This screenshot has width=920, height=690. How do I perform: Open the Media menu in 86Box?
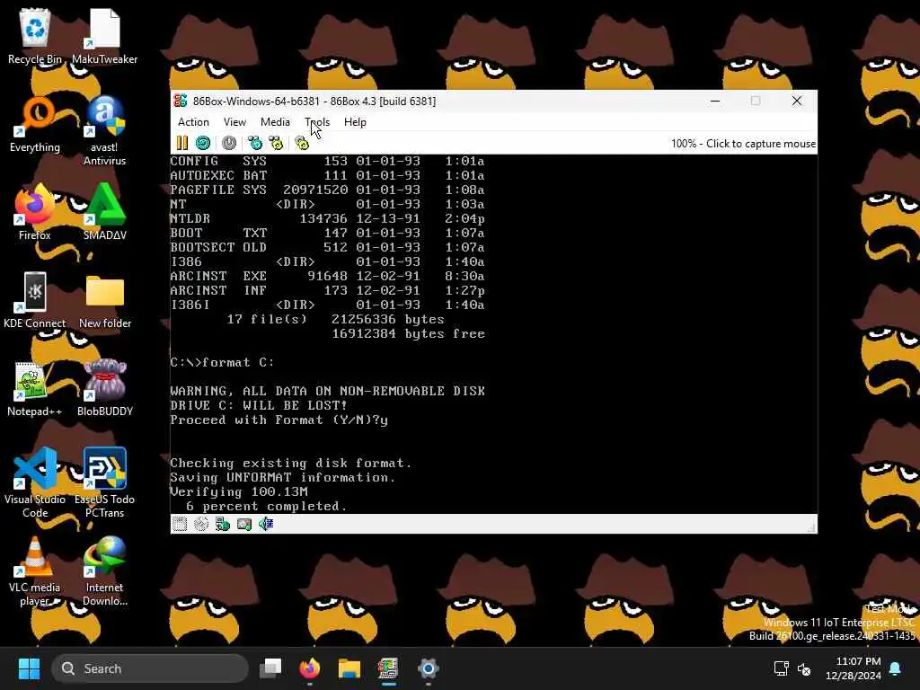pyautogui.click(x=275, y=122)
